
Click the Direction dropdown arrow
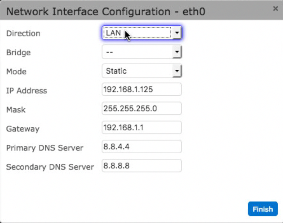pyautogui.click(x=177, y=33)
